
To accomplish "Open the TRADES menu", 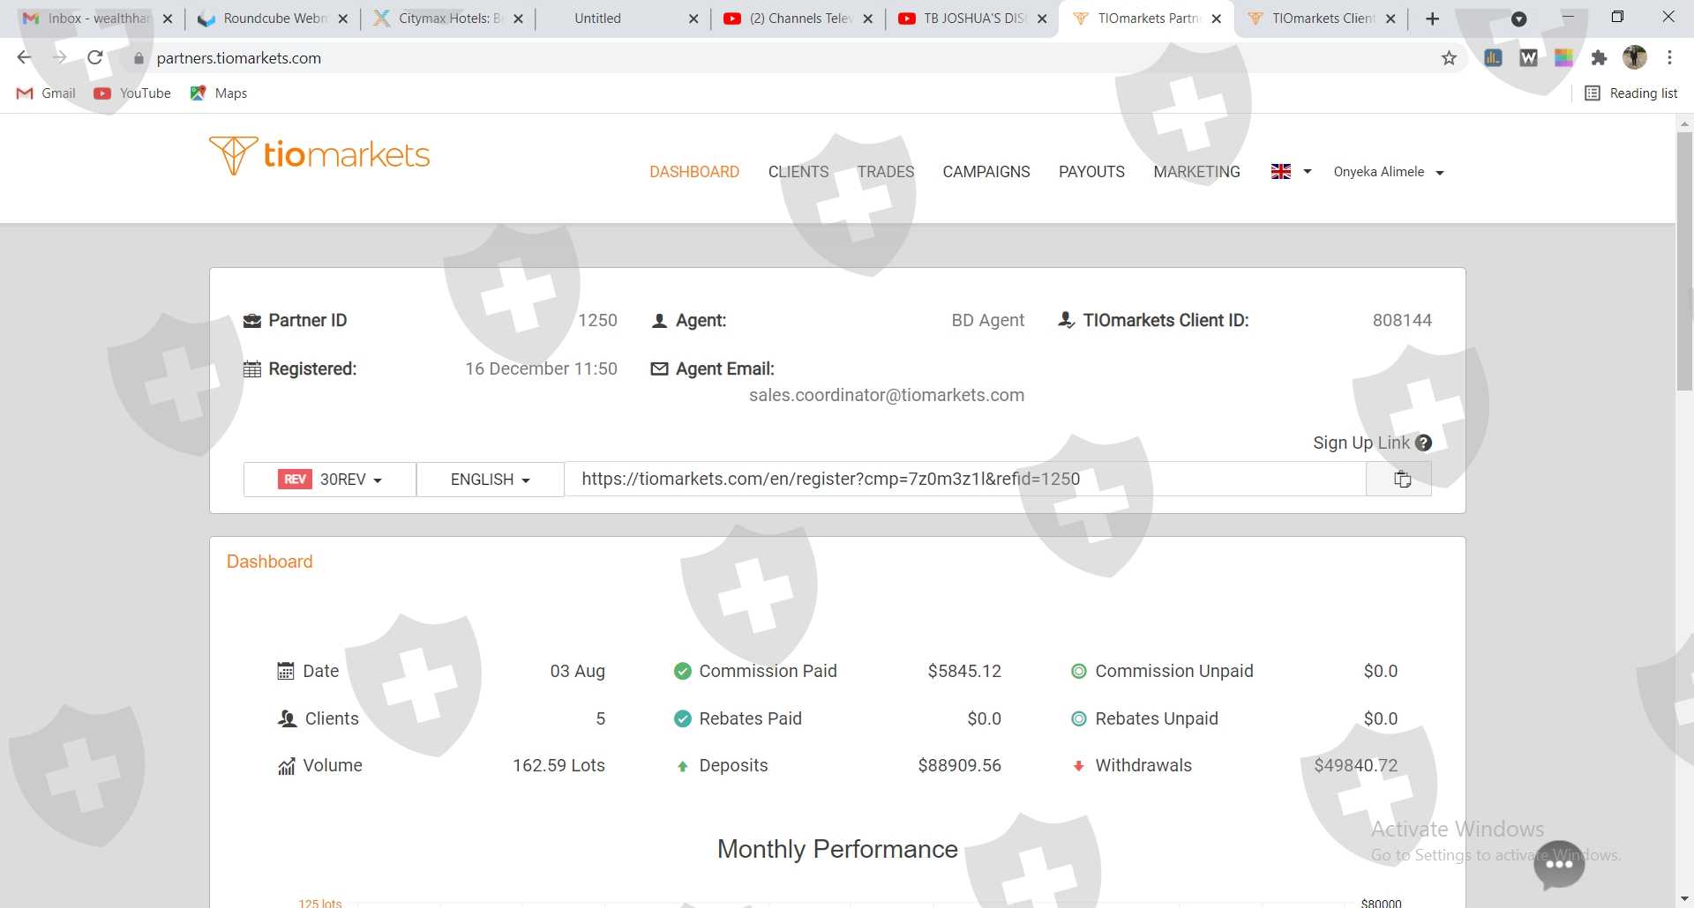I will point(886,172).
